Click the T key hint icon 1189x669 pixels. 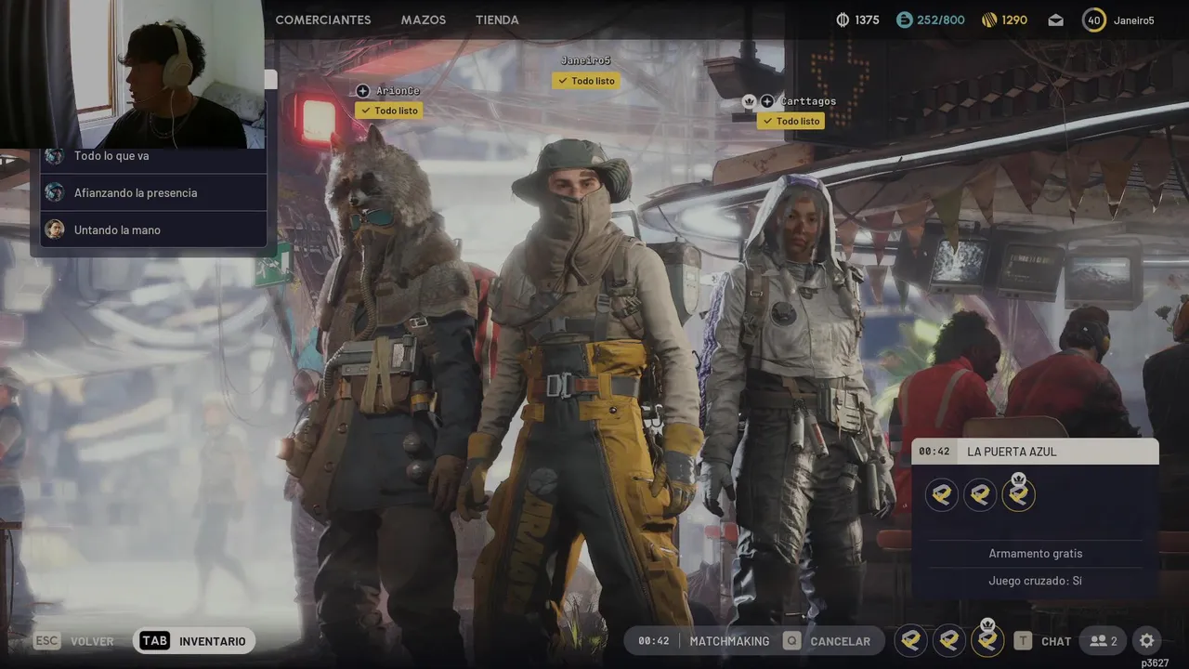coord(1023,641)
